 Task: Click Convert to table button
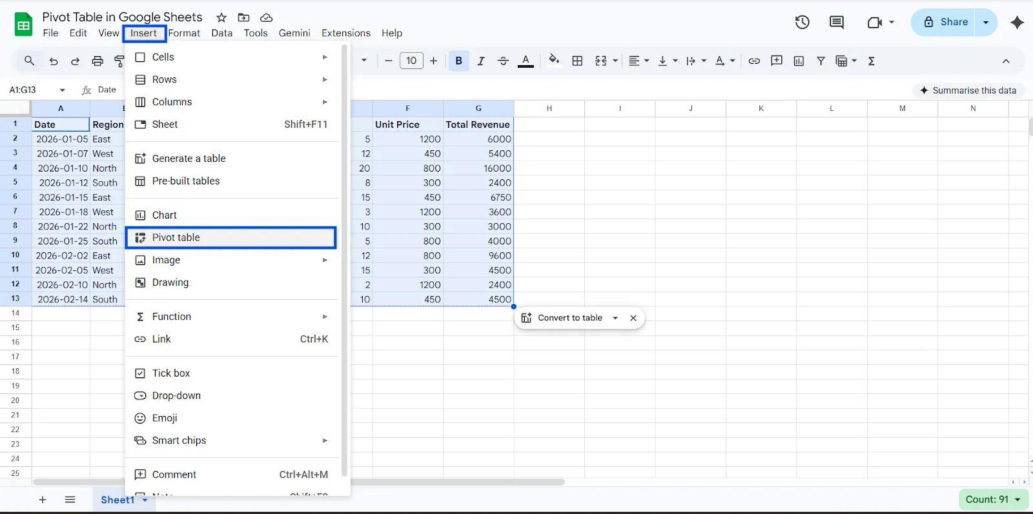point(562,318)
